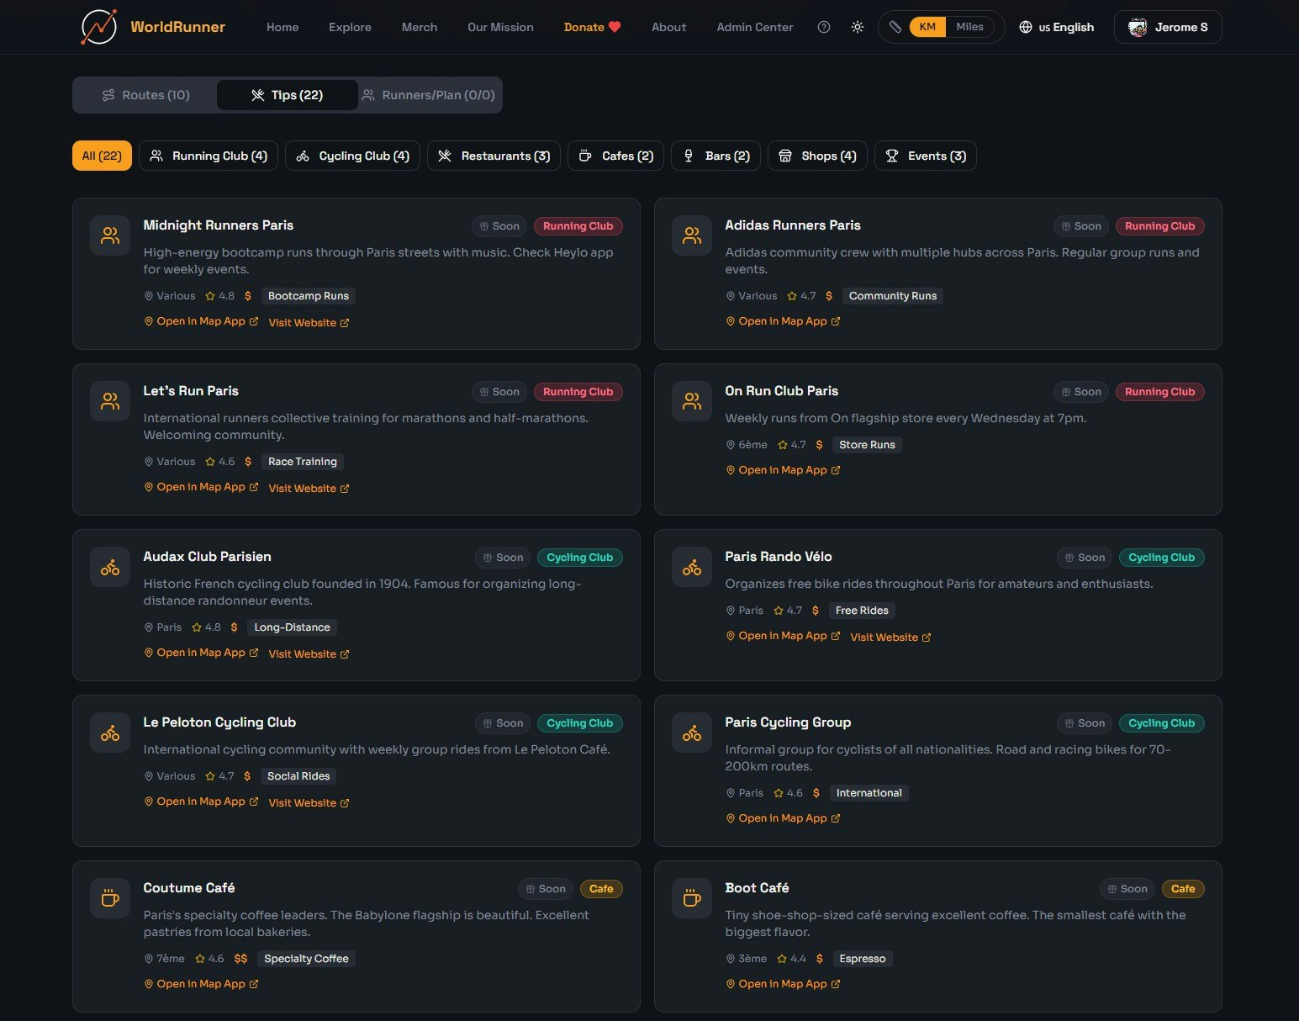Open Midnight Runners Paris in Map App
Image resolution: width=1299 pixels, height=1021 pixels.
coord(201,321)
